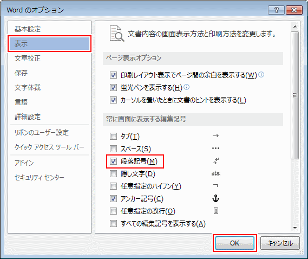Click the vertical scrollbar thumb
Image resolution: width=308 pixels, height=259 pixels.
[295, 95]
